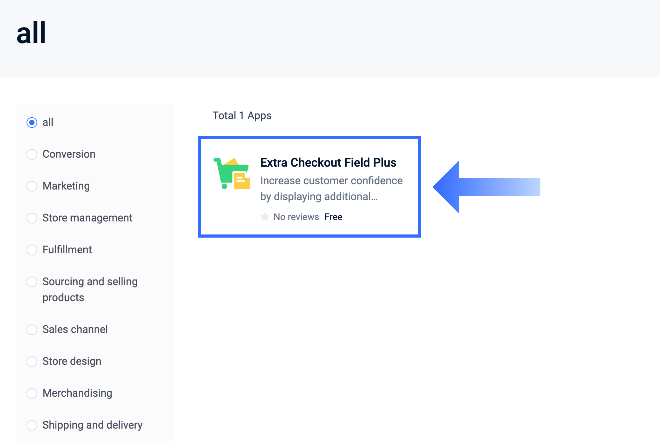Viewport: 660px width, 441px height.
Task: Pick the Store design radio button
Action: pyautogui.click(x=32, y=361)
